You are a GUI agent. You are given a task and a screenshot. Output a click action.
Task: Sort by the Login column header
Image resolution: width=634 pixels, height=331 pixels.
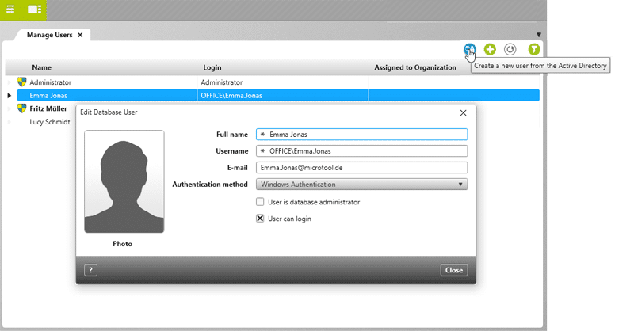pyautogui.click(x=212, y=67)
